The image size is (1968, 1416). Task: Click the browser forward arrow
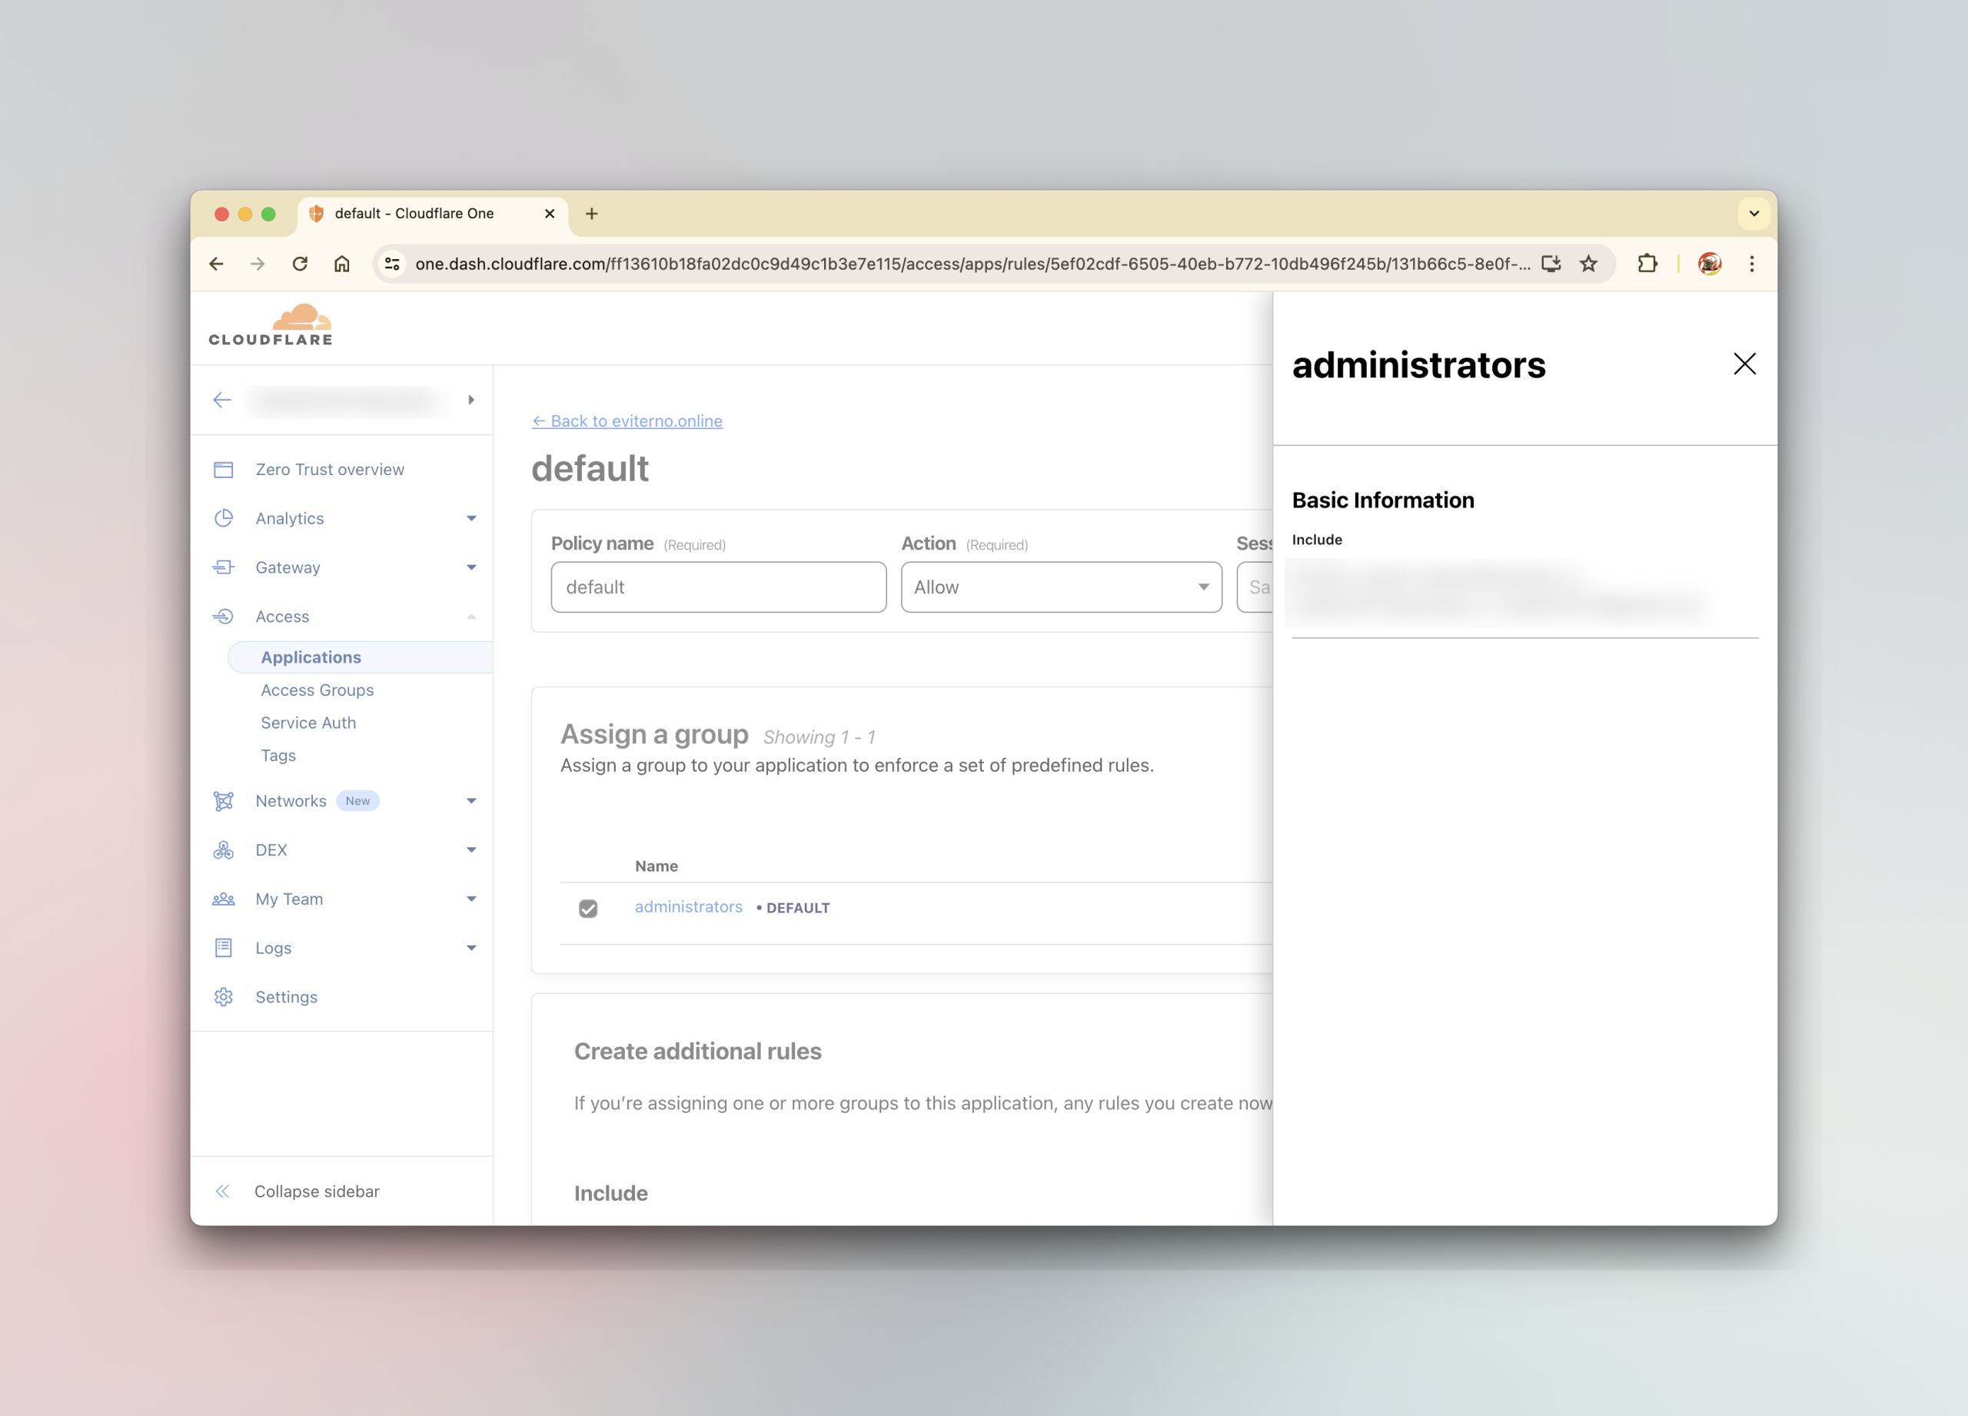(x=258, y=264)
